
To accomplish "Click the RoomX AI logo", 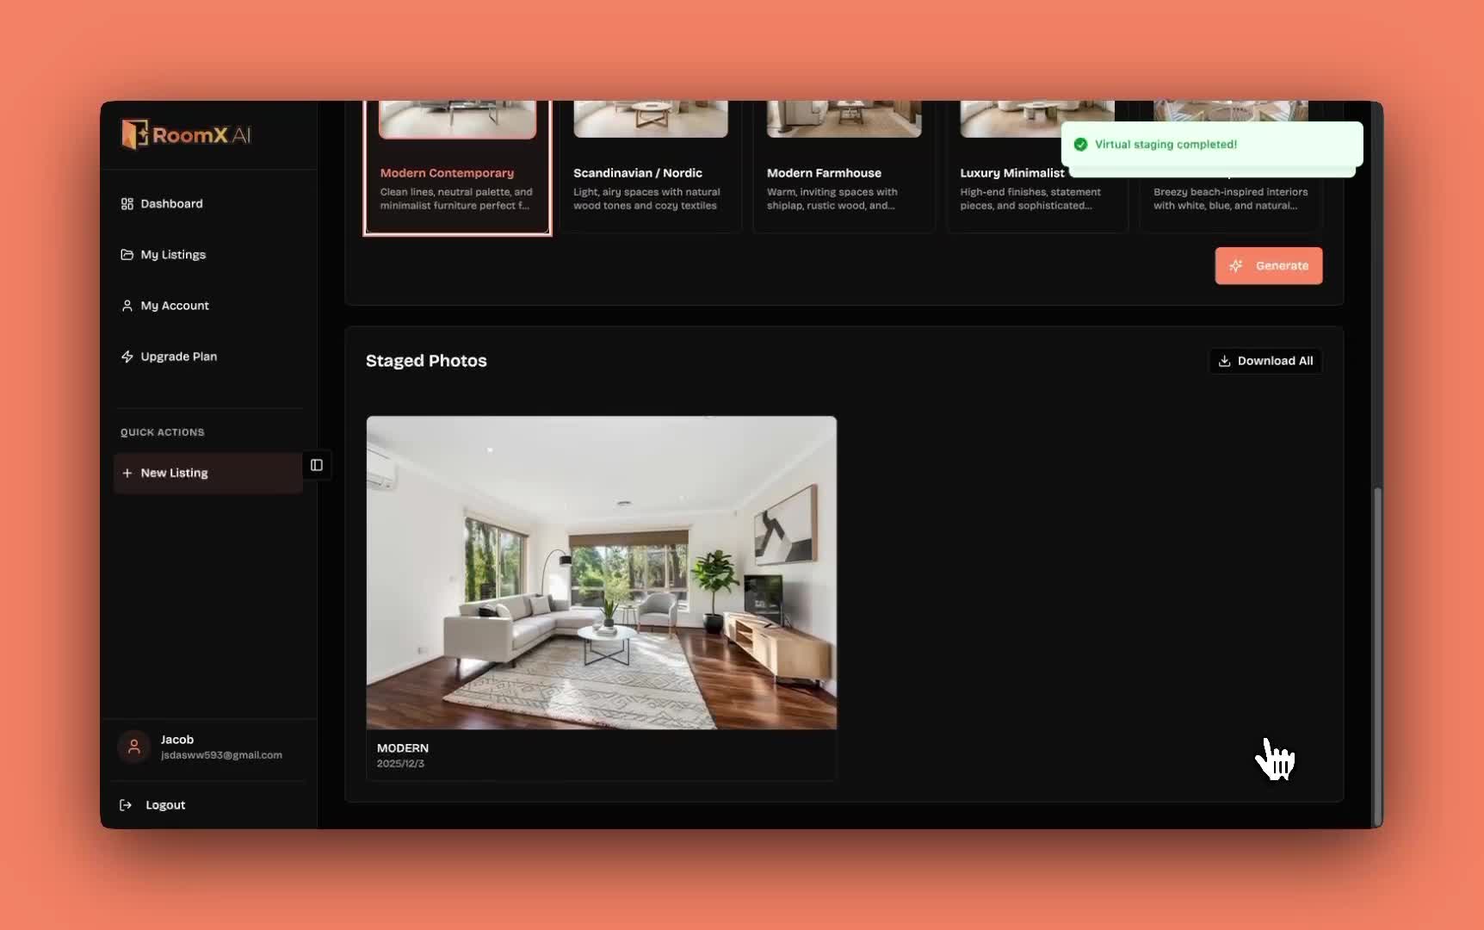I will (186, 134).
